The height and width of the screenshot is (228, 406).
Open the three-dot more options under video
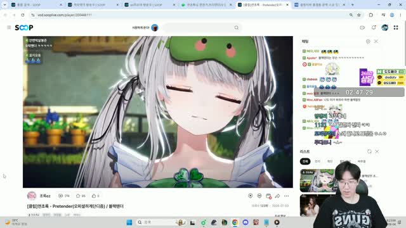[286, 196]
